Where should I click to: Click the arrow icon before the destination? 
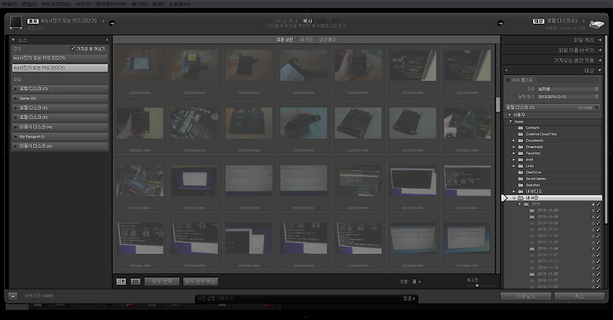click(x=500, y=23)
